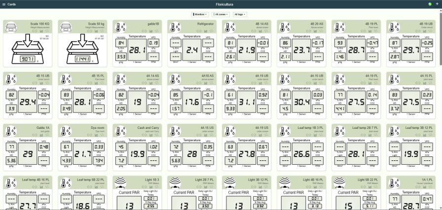Click the thermometer-humidity icon on gable1B card
This screenshot has width=442, height=210.
[x=121, y=27]
